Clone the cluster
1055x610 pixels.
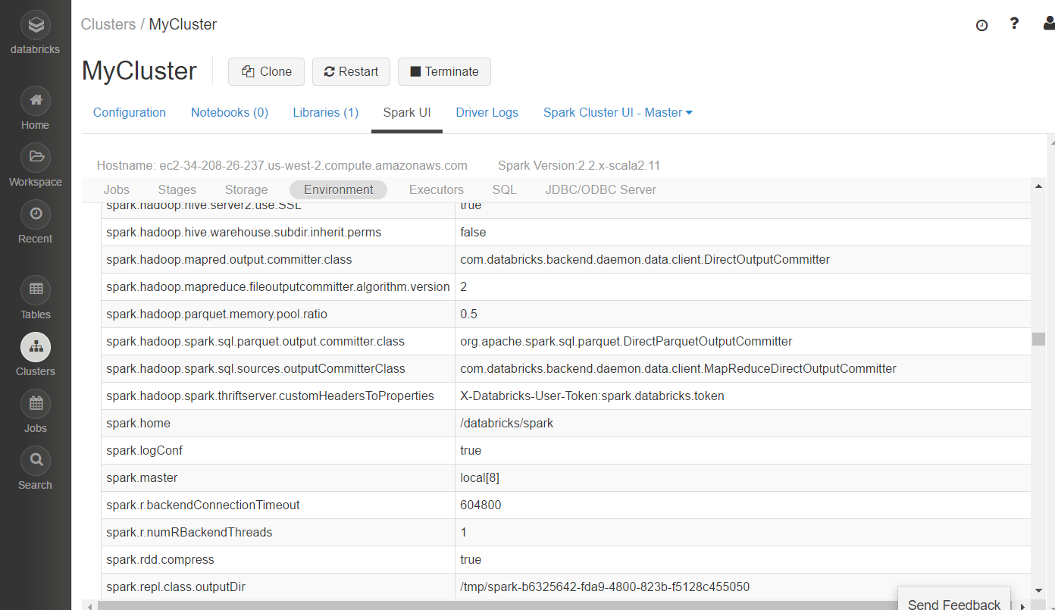(266, 71)
